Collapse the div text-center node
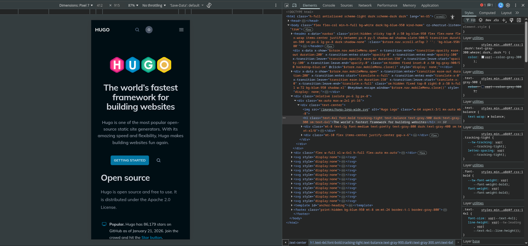Image resolution: width=528 pixels, height=246 pixels. [x=298, y=105]
